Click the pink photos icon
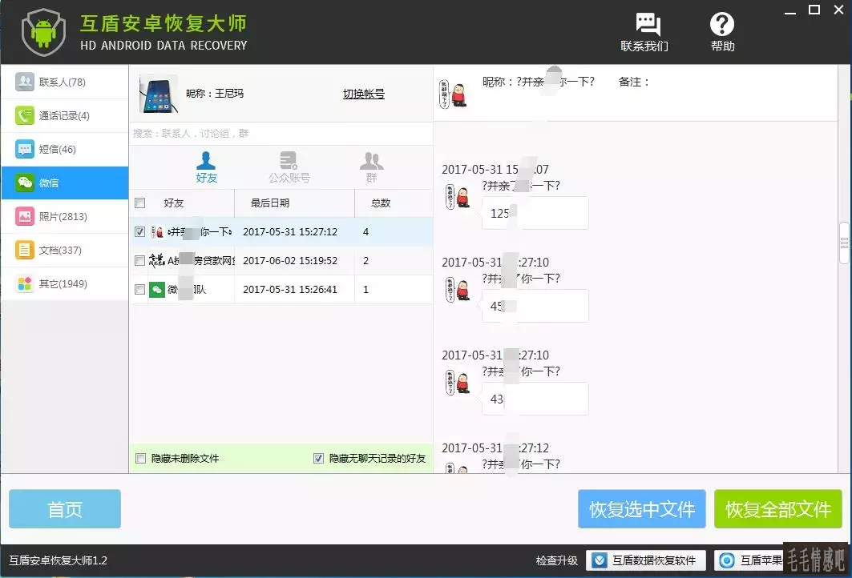This screenshot has width=852, height=578. click(25, 216)
